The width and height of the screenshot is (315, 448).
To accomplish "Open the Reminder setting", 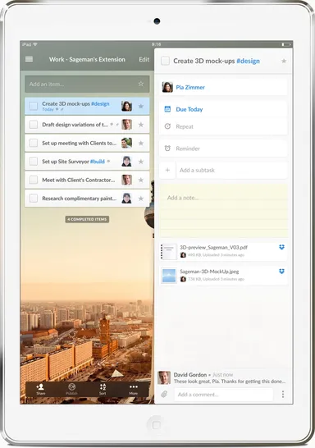I will click(223, 149).
